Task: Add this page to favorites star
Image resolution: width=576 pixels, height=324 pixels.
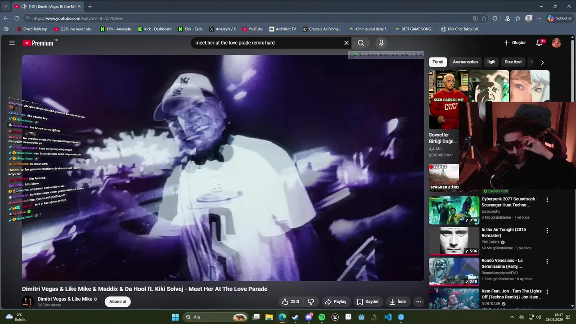Action: (484, 18)
